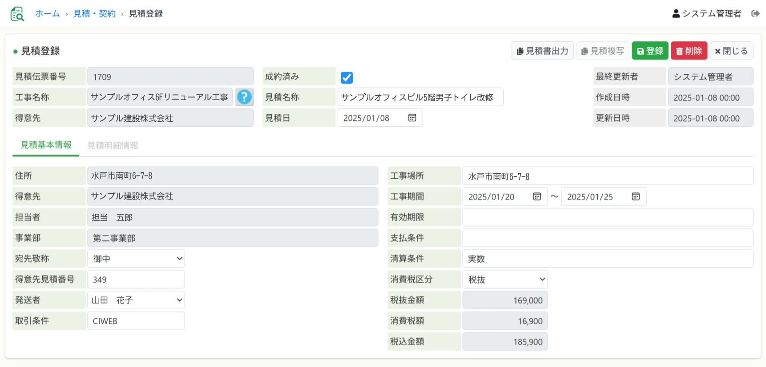Open calendar icon for 工事期間 start date

pyautogui.click(x=537, y=196)
